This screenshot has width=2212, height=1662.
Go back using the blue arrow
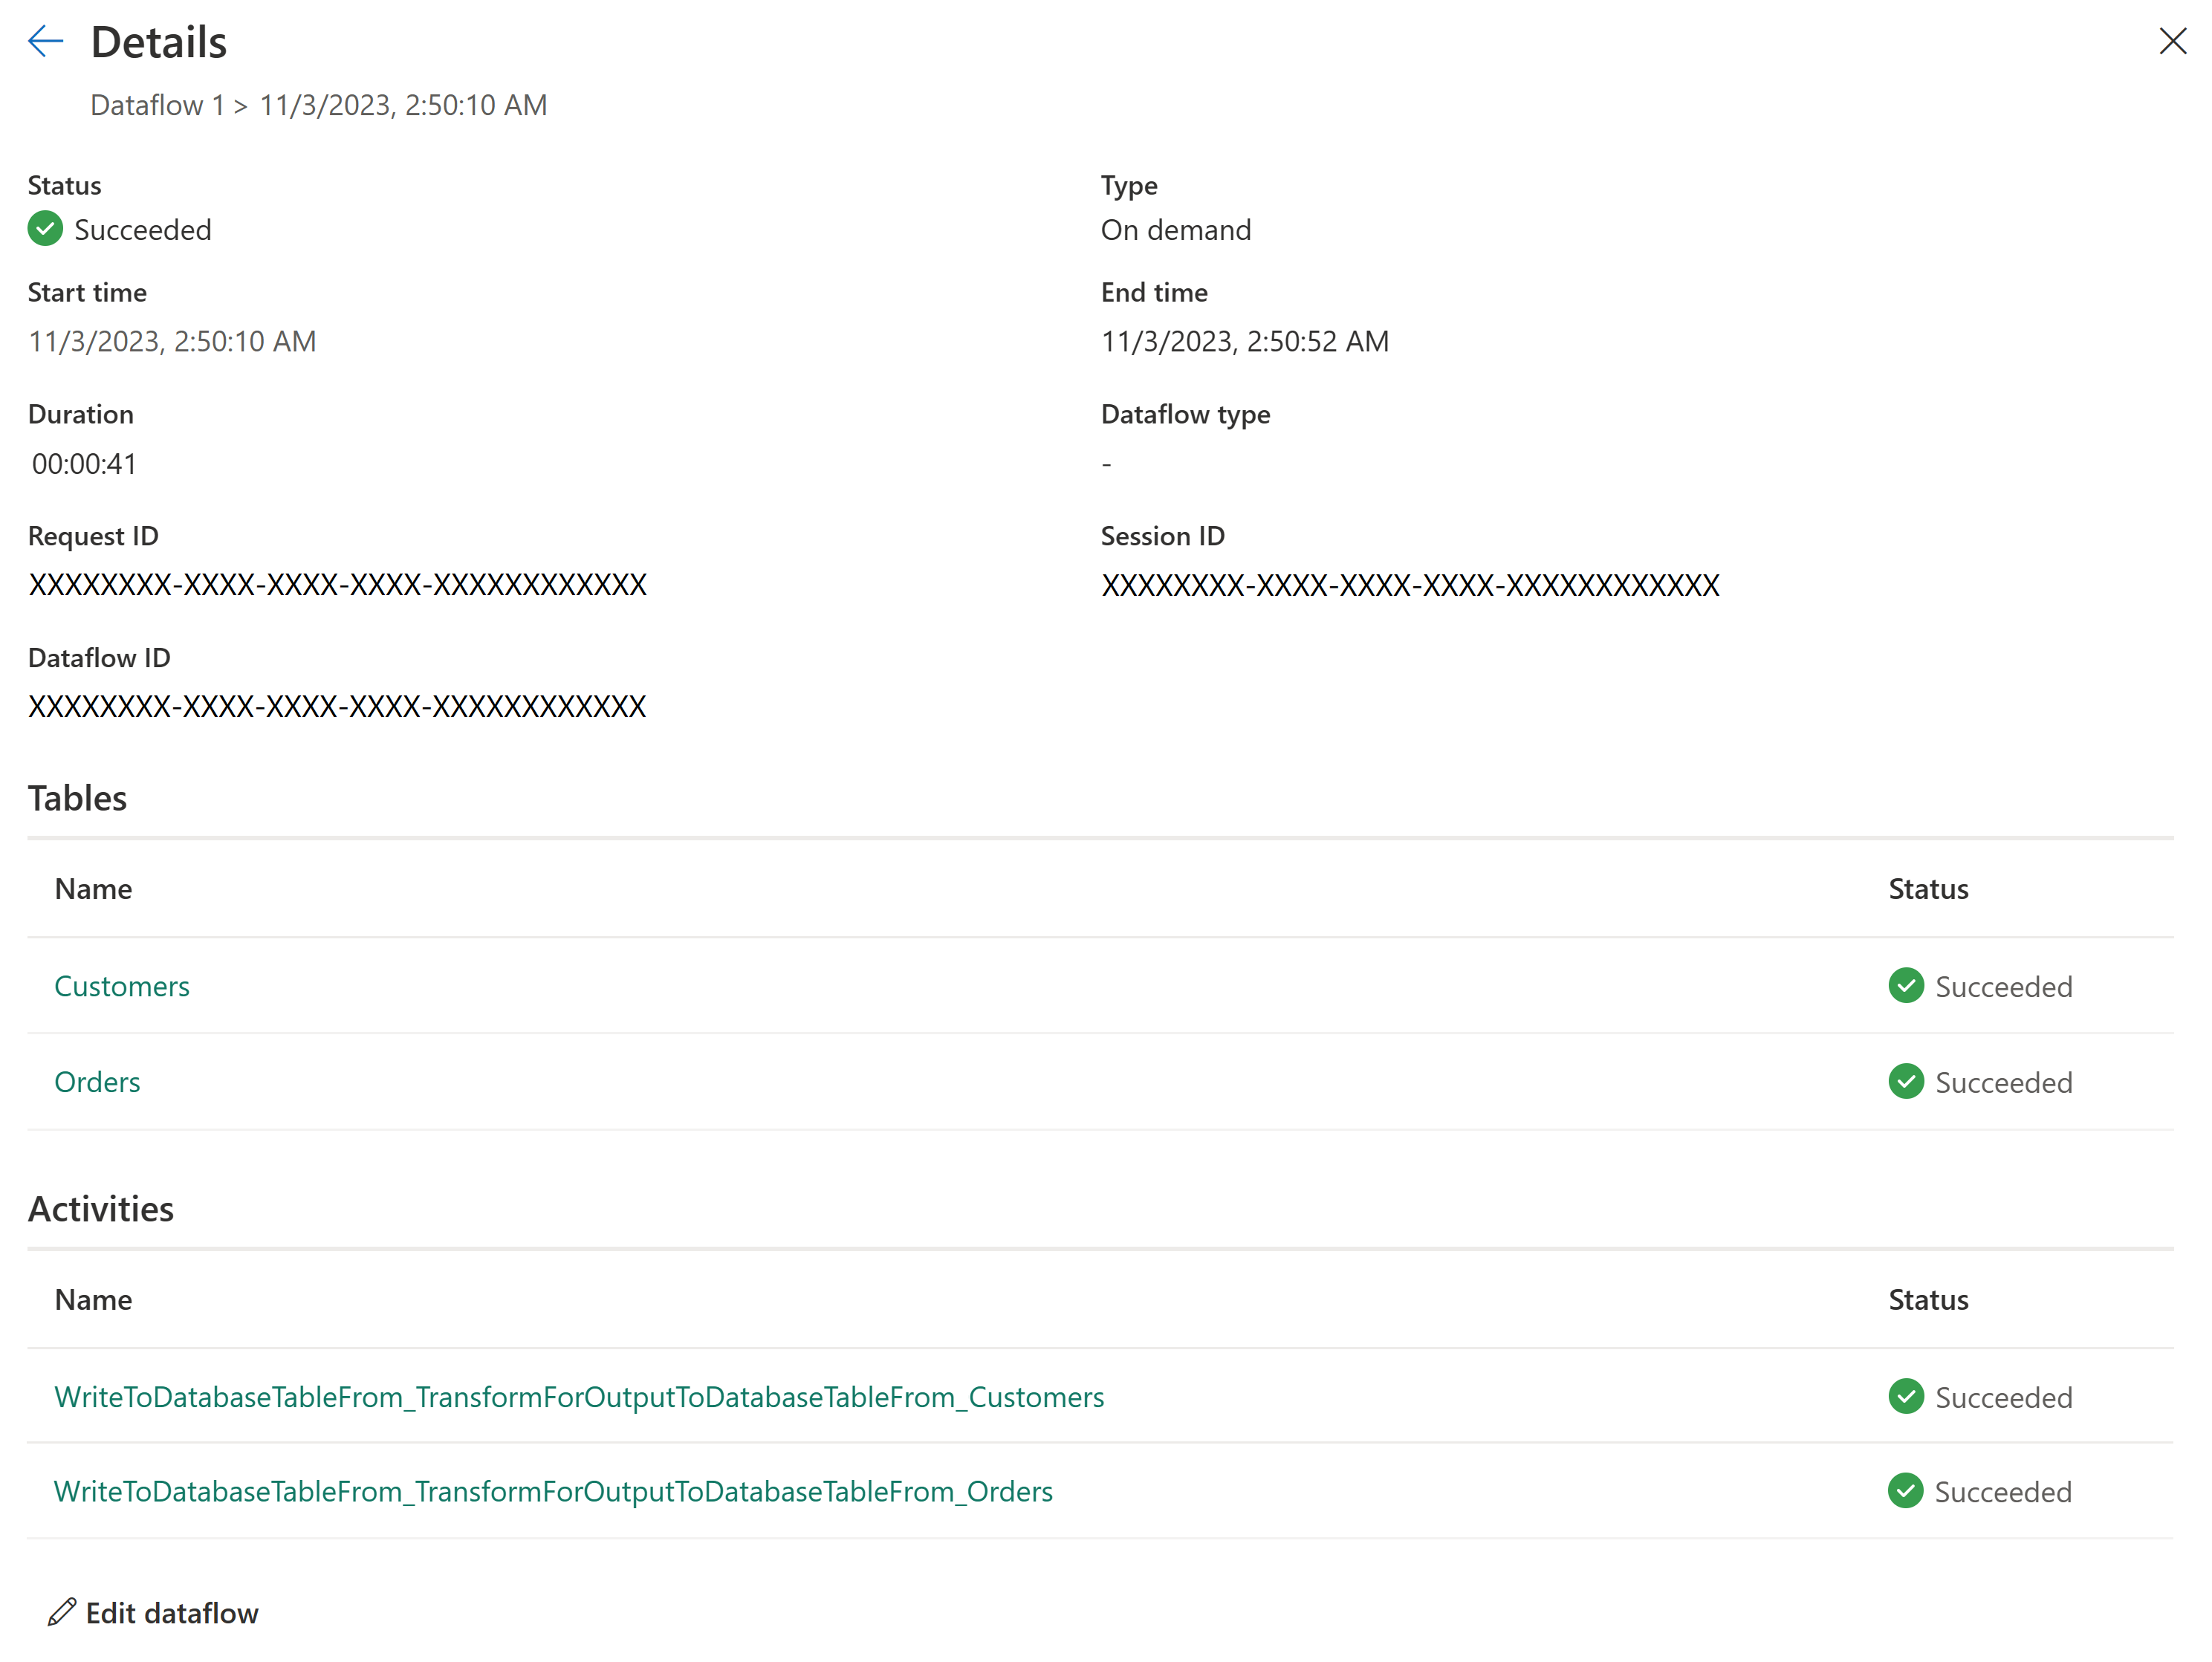pyautogui.click(x=46, y=41)
